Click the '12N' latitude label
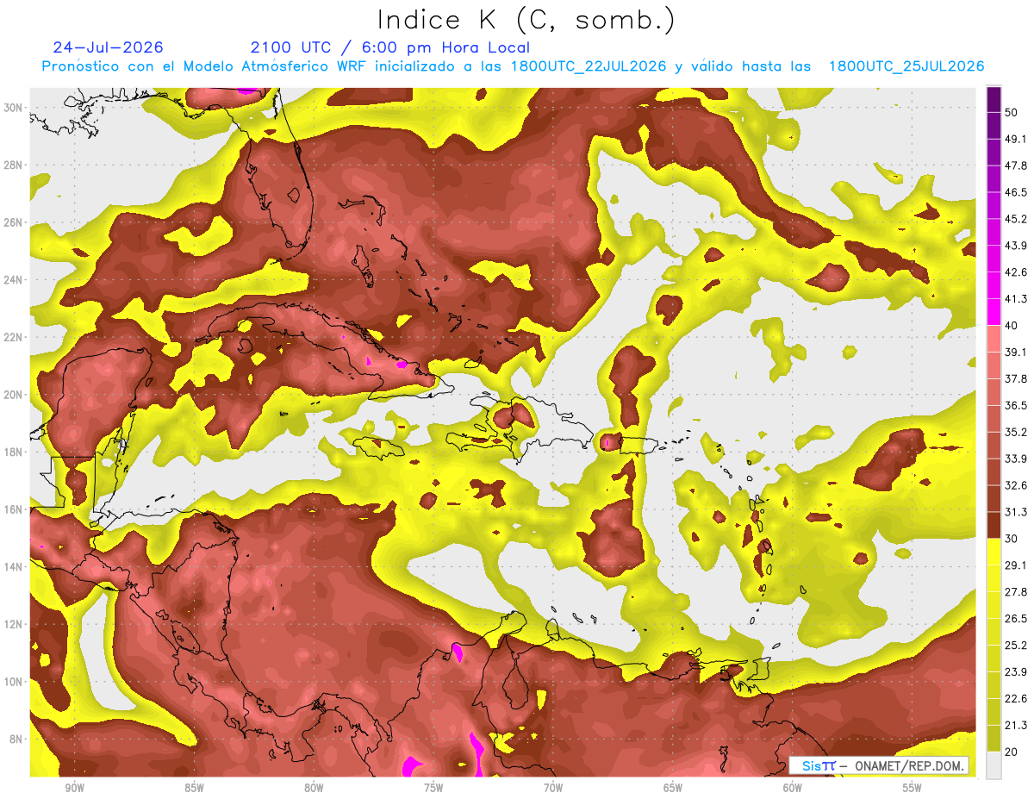The image size is (1034, 799). (15, 624)
